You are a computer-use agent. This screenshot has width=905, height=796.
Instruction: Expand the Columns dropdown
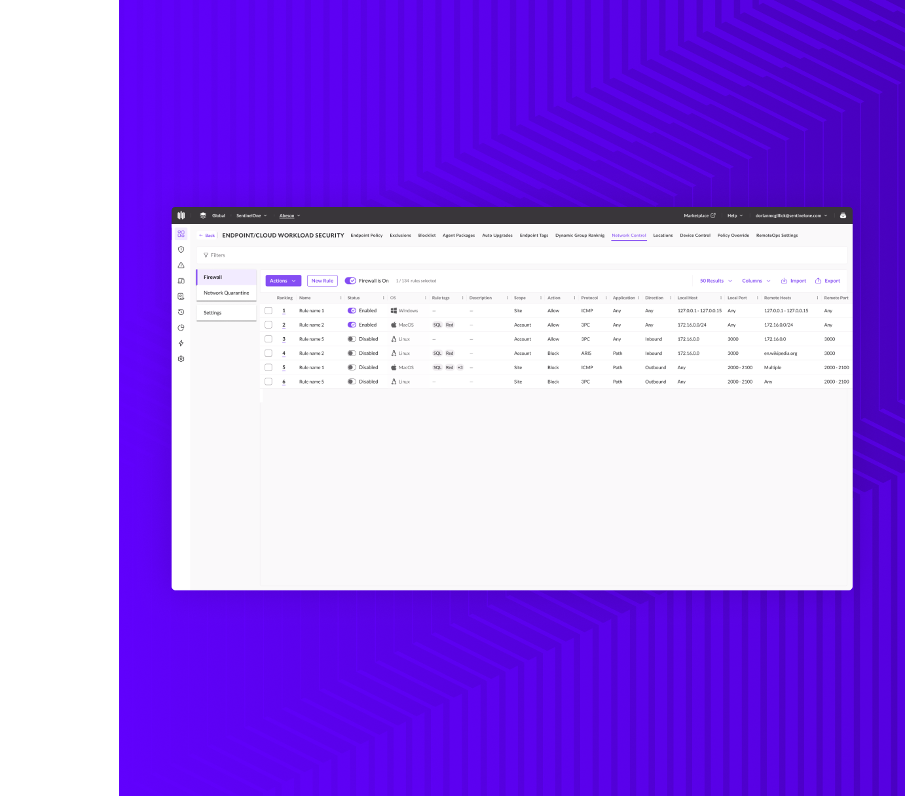click(x=755, y=280)
